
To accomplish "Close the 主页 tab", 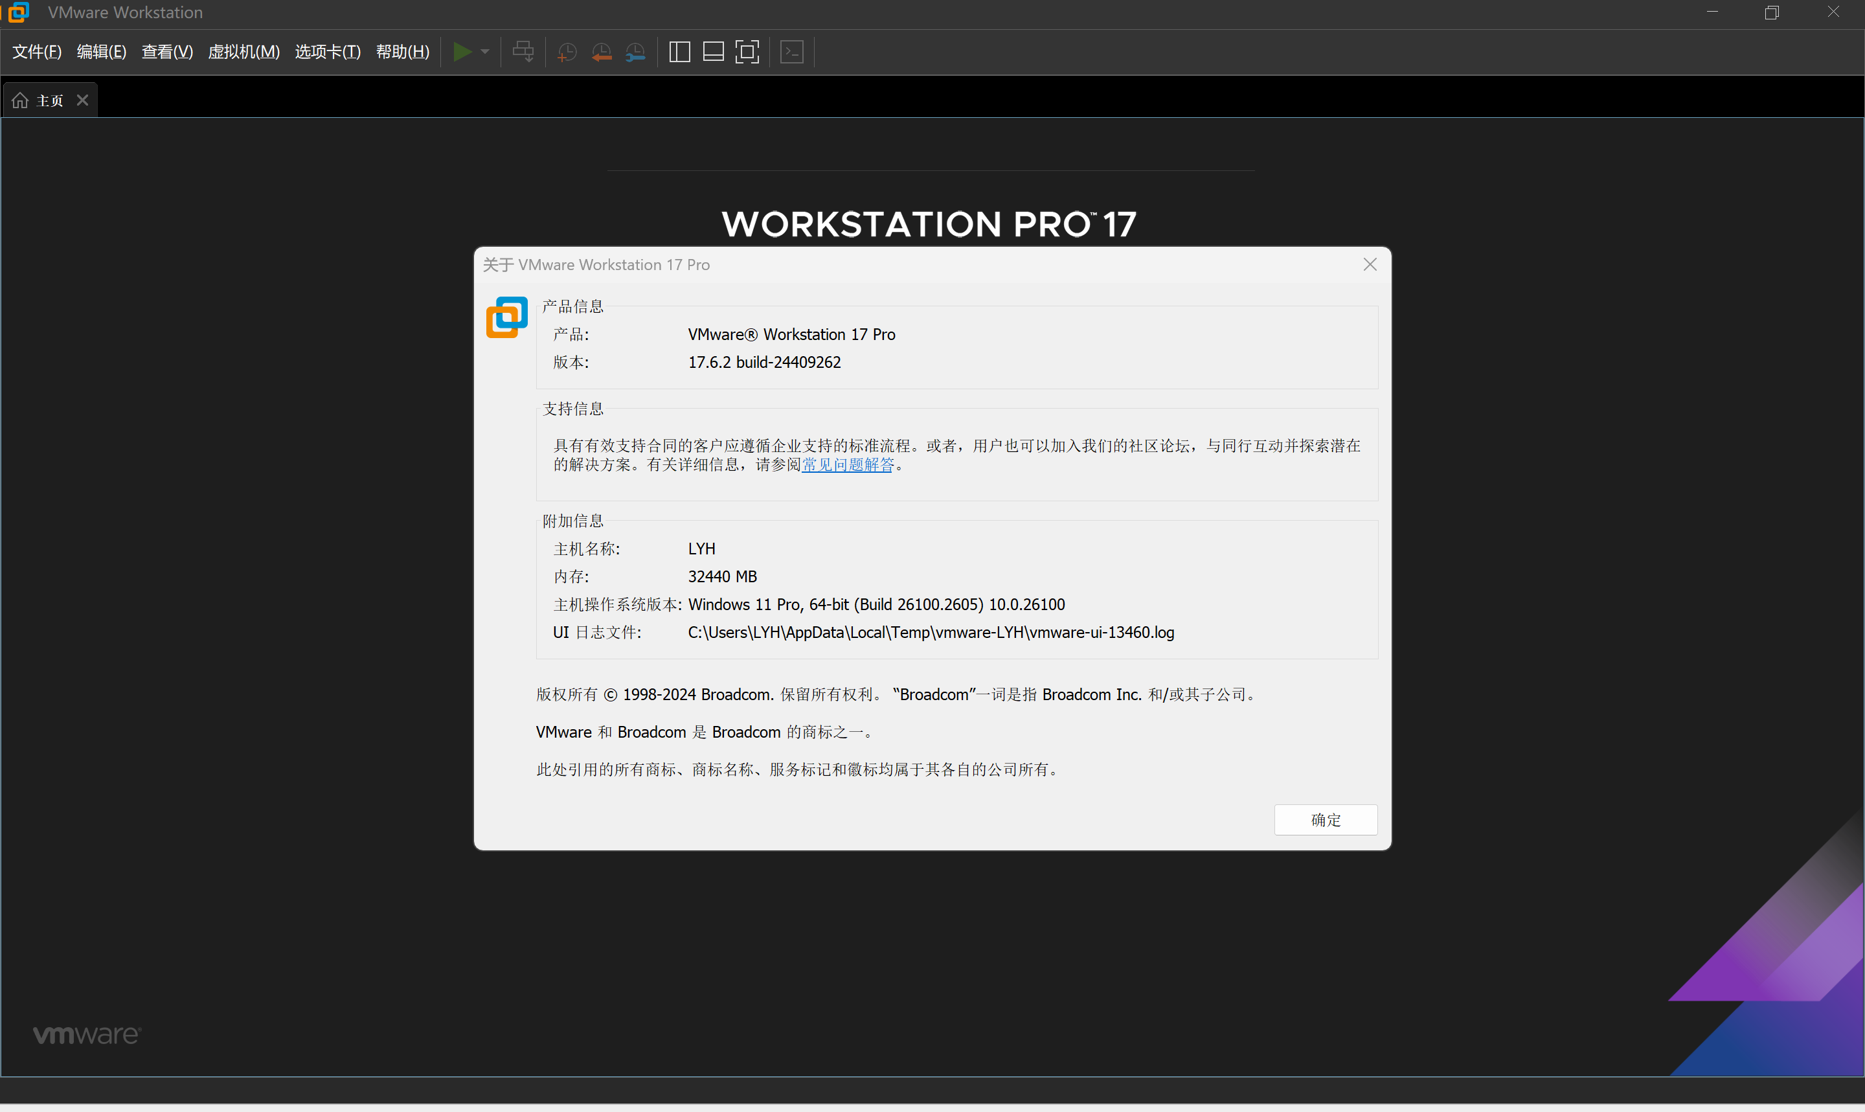I will click(x=82, y=100).
